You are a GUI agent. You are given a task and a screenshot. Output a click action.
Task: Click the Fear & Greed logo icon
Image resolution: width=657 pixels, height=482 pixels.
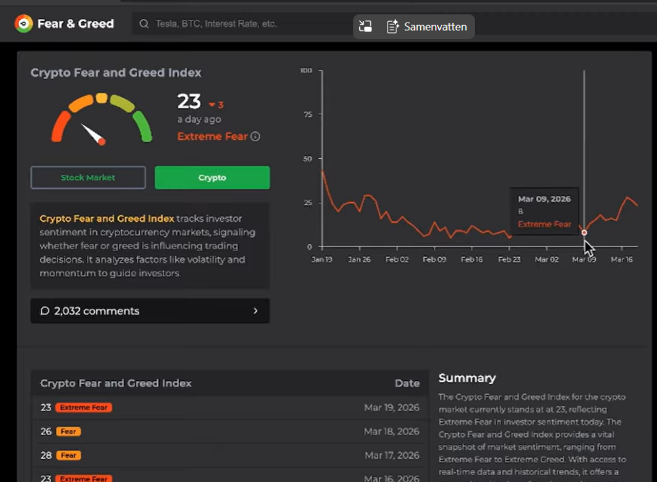pos(24,24)
